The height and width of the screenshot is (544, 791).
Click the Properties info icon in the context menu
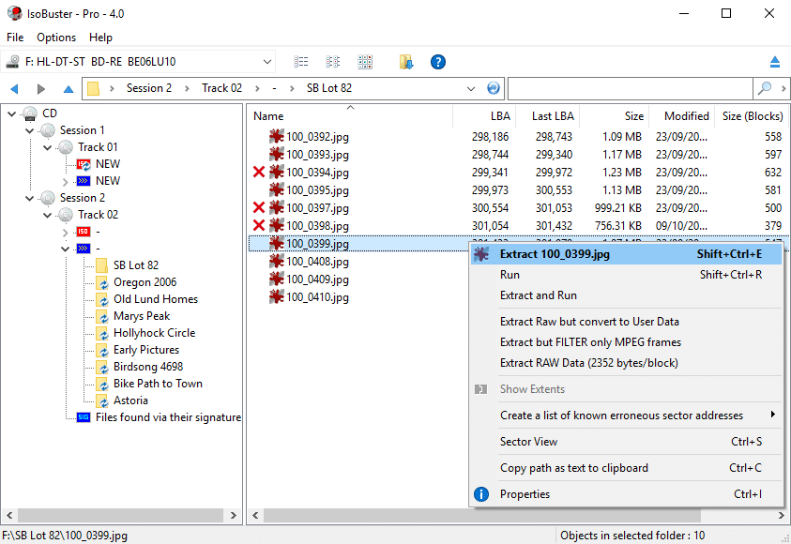[481, 494]
